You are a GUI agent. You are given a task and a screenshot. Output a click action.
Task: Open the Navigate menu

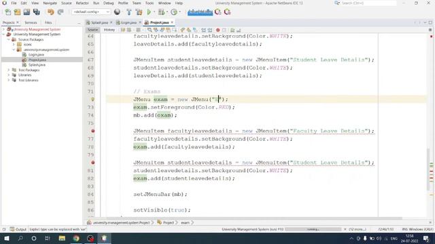50,3
